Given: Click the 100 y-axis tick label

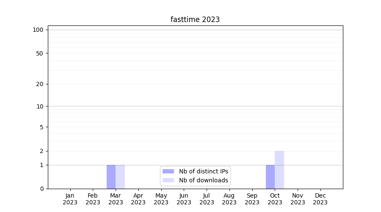Looking at the screenshot, I should tap(38, 30).
